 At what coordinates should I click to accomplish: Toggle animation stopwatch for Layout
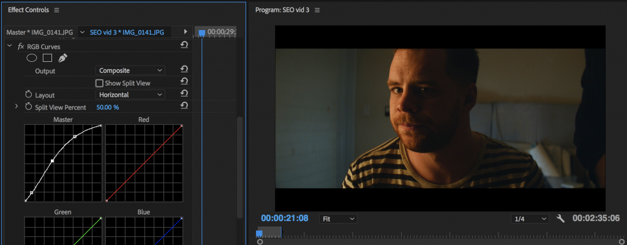click(x=28, y=94)
